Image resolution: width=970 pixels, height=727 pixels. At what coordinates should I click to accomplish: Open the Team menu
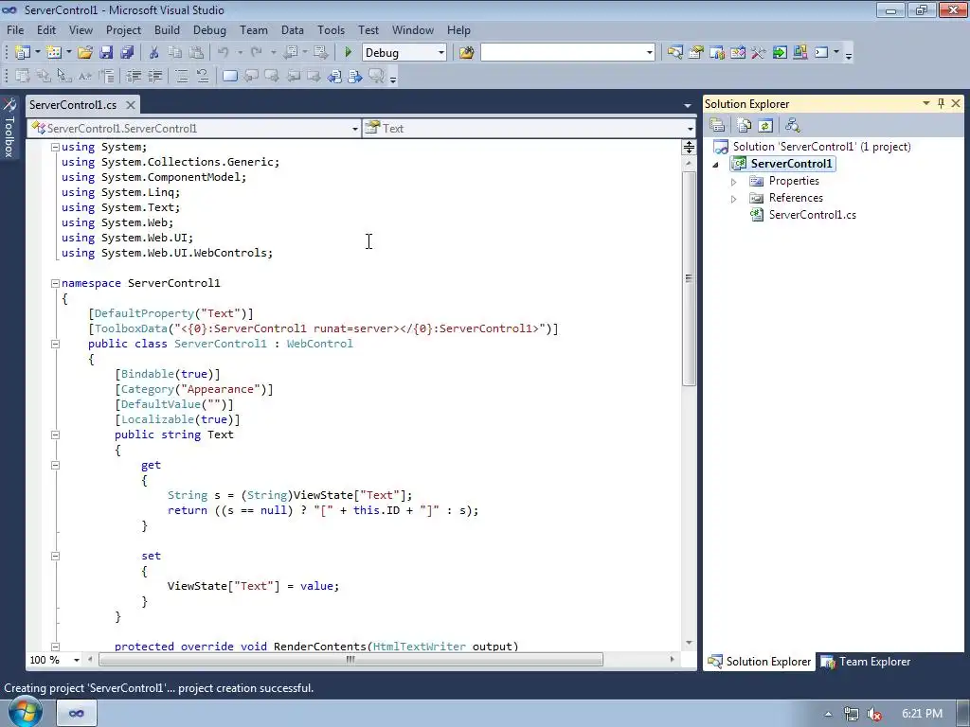tap(254, 29)
